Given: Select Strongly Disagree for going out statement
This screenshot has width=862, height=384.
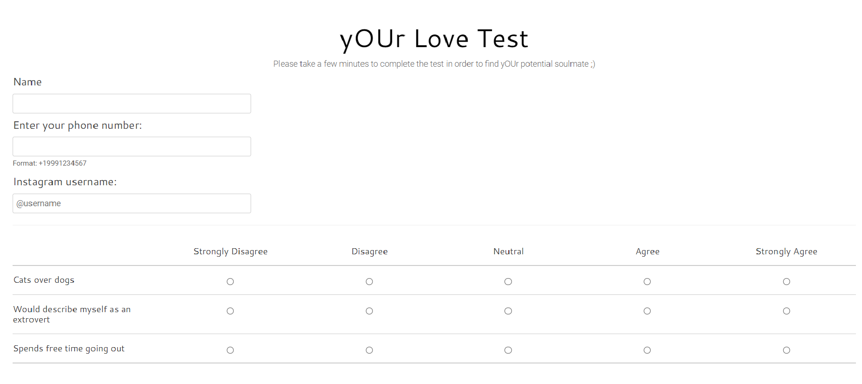Looking at the screenshot, I should [x=230, y=350].
